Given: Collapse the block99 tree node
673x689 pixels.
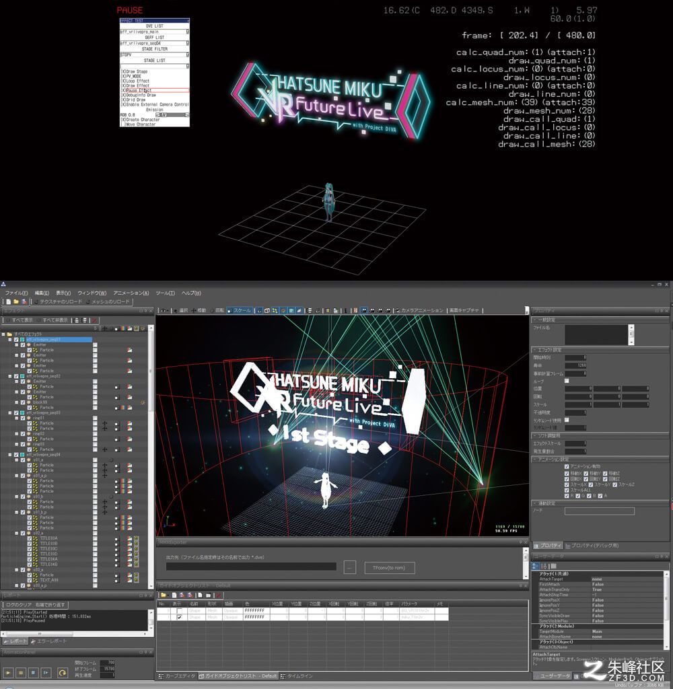Looking at the screenshot, I should click(x=17, y=402).
